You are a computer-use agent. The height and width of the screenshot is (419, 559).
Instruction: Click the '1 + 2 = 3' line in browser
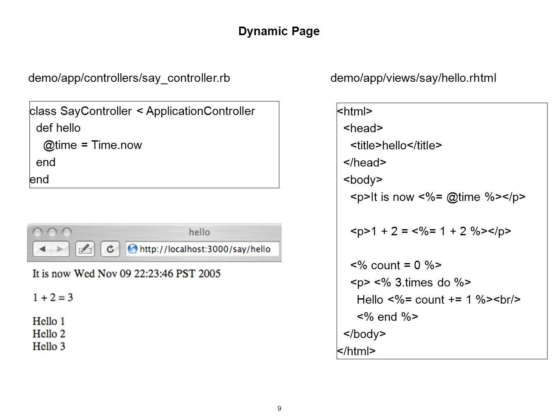pos(53,297)
